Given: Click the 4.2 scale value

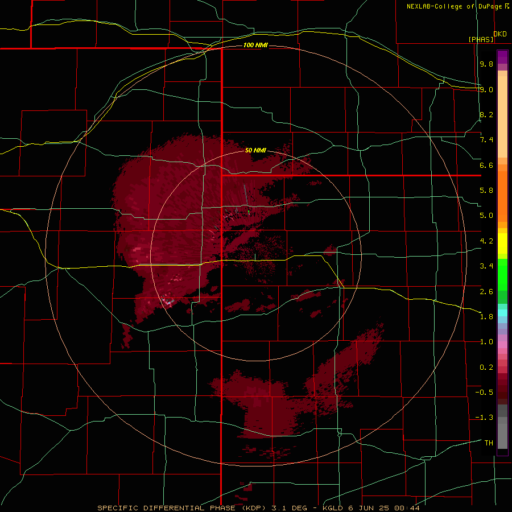Looking at the screenshot, I should (x=486, y=241).
